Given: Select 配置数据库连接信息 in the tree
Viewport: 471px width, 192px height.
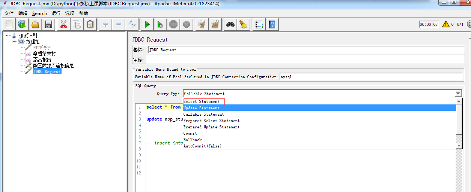Looking at the screenshot, I should point(53,65).
